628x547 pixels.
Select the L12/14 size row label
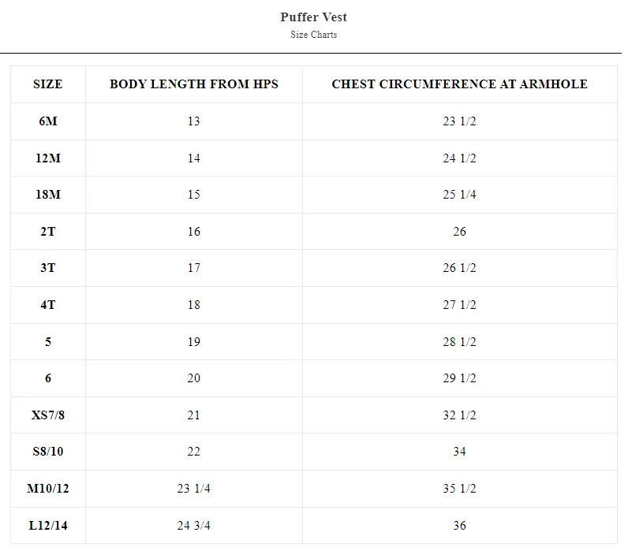pyautogui.click(x=48, y=526)
